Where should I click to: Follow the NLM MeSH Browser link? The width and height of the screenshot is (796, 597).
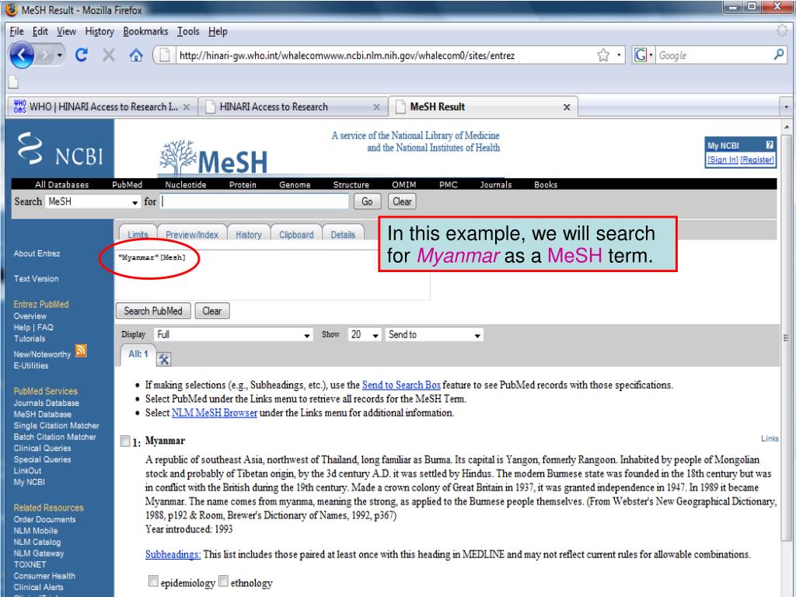[x=215, y=413]
